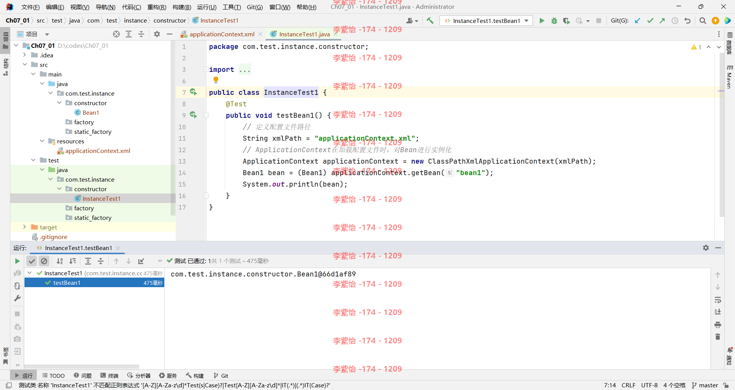This screenshot has height=390, width=735.
Task: Click the yellow lightbulb intention icon
Action: coord(216,80)
